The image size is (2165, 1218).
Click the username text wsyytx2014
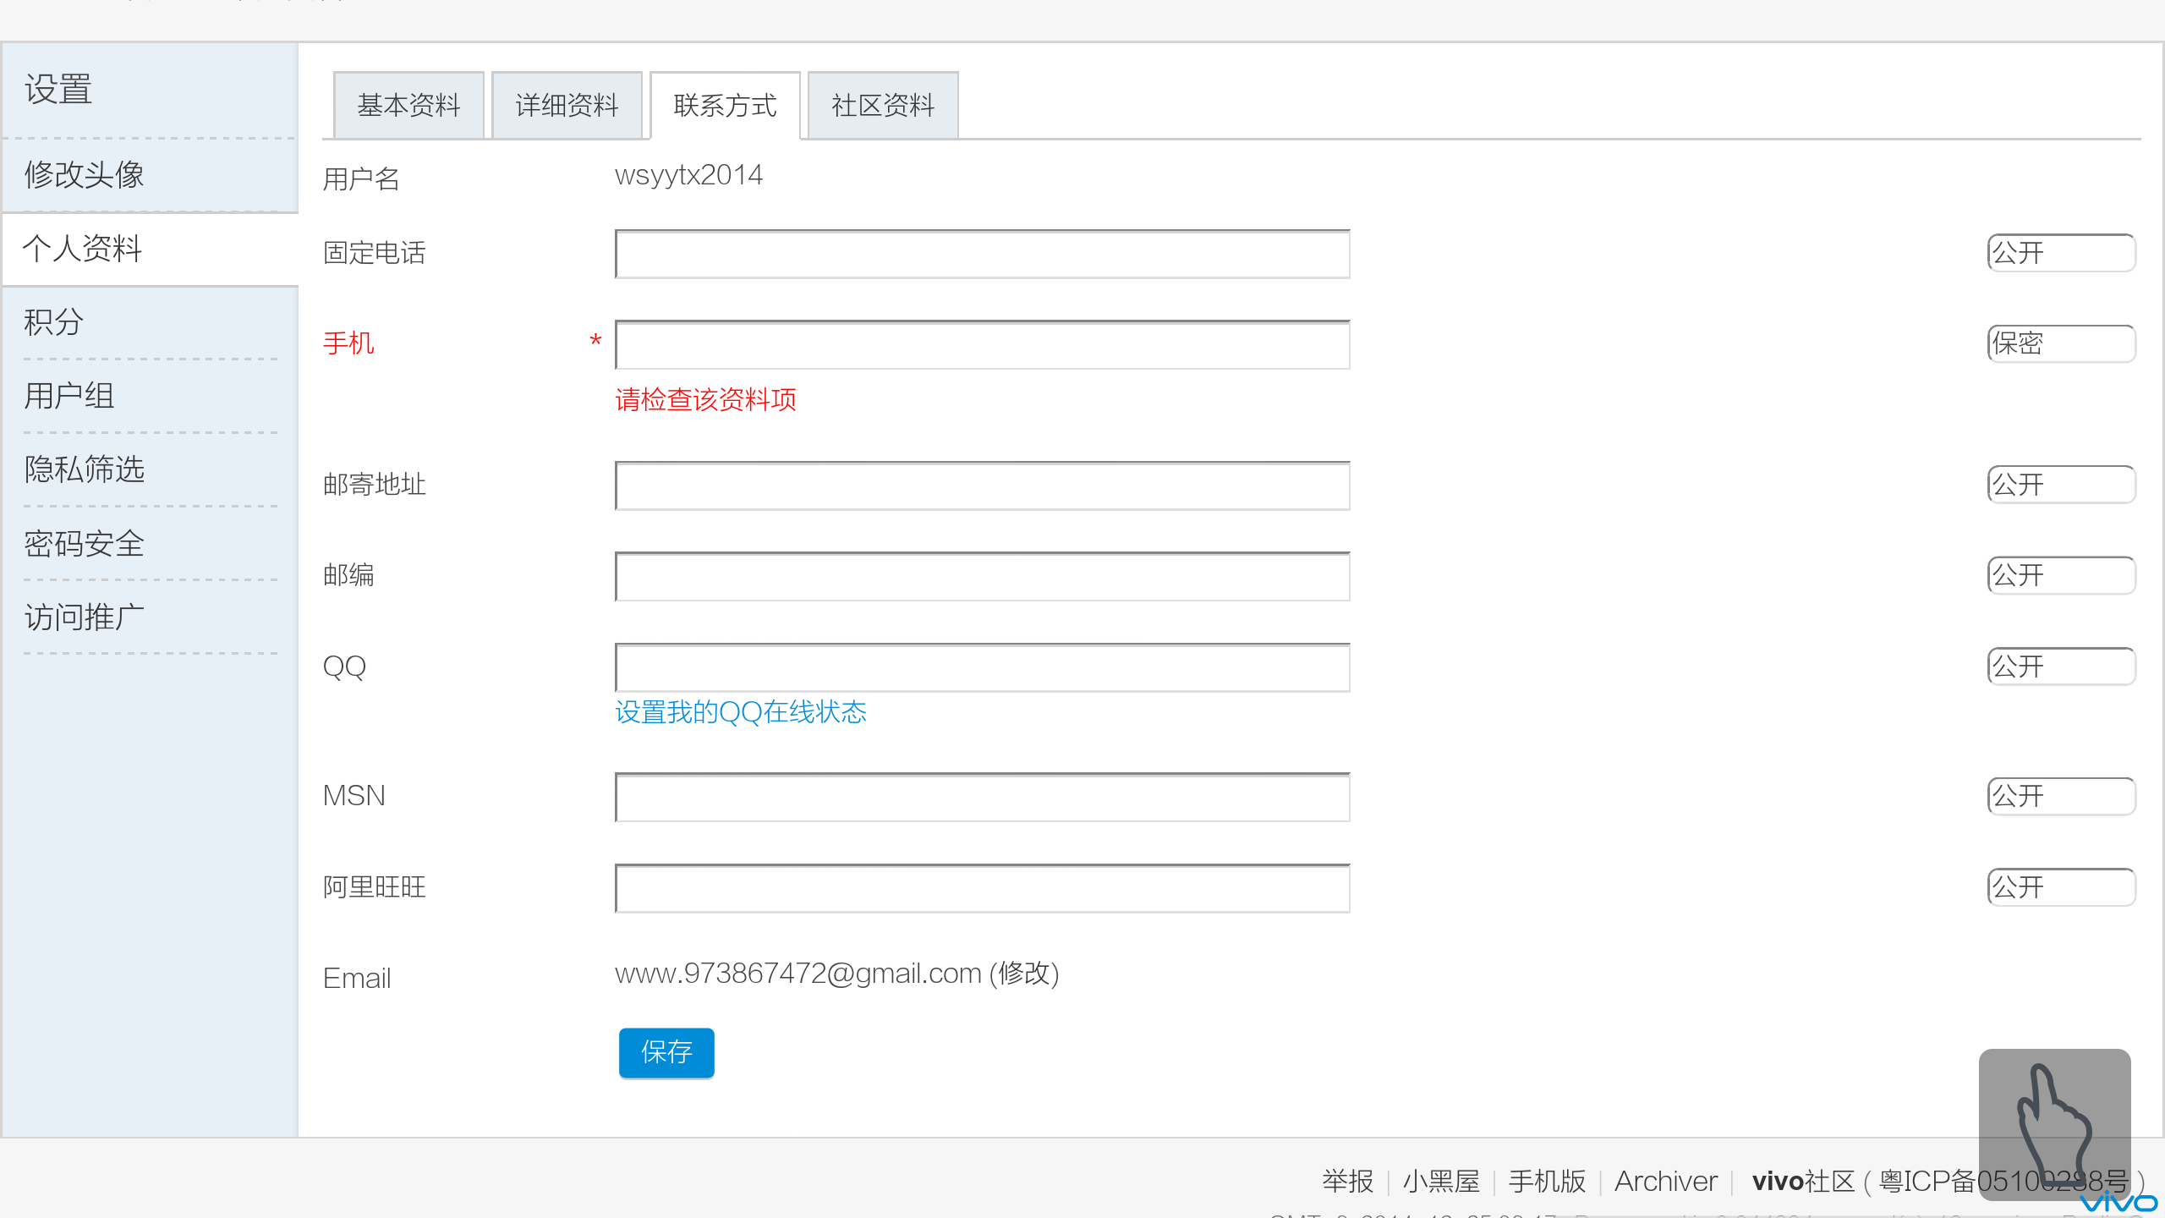point(688,175)
